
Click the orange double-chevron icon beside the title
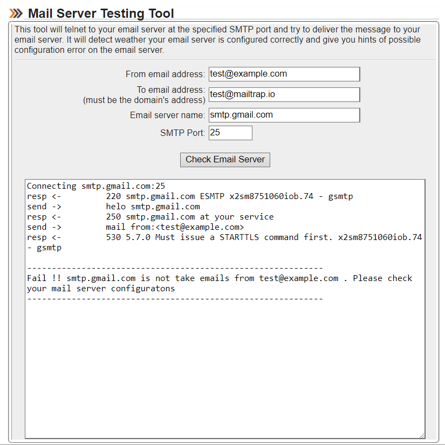(x=16, y=13)
